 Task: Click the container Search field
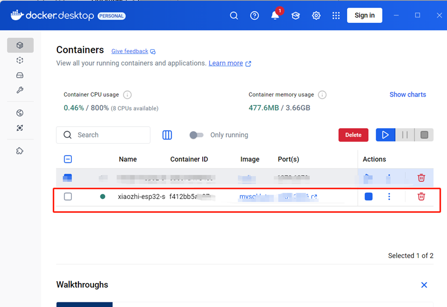(103, 135)
